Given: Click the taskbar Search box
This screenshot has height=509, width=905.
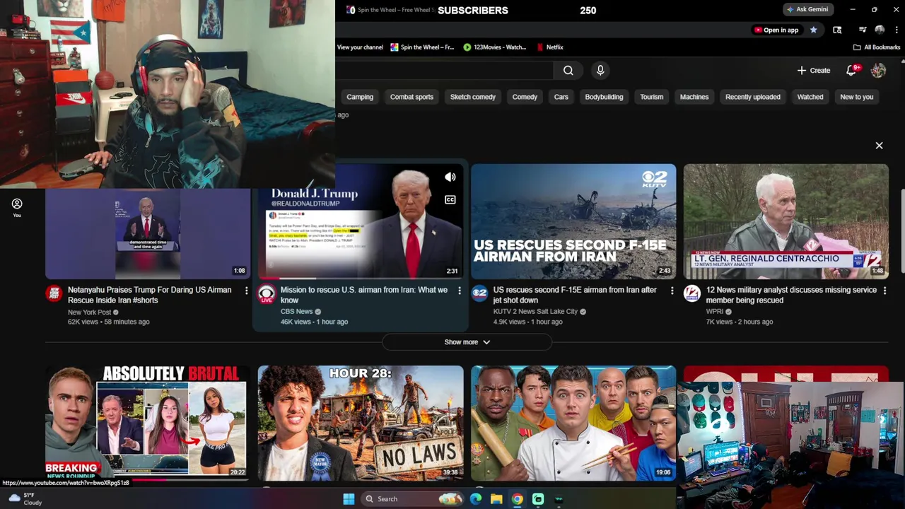Looking at the screenshot, I should pyautogui.click(x=414, y=499).
